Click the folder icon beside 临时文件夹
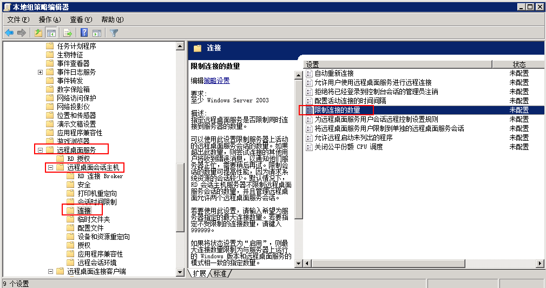The height and width of the screenshot is (288, 546). point(71,219)
